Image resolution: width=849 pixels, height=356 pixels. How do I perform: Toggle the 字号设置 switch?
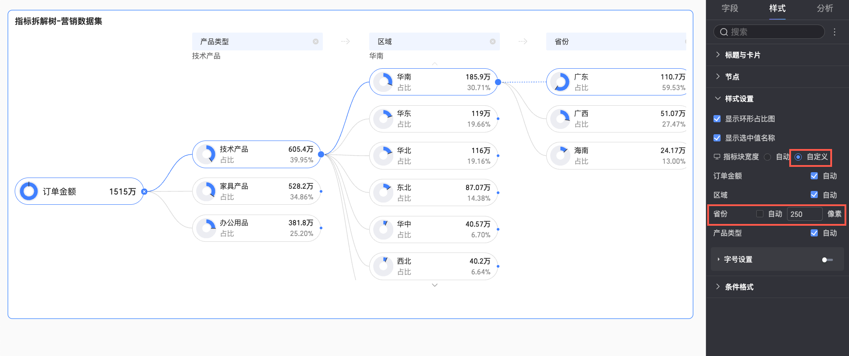[827, 260]
